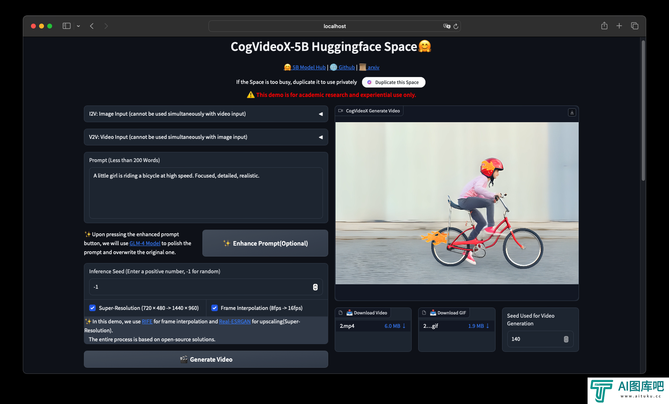Screen dimensions: 669x404
Task: Click the Inference Seed stepper arrows
Action: pos(315,287)
